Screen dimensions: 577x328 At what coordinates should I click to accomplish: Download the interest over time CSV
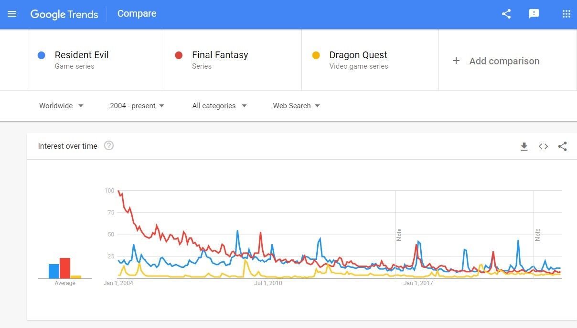pyautogui.click(x=524, y=146)
